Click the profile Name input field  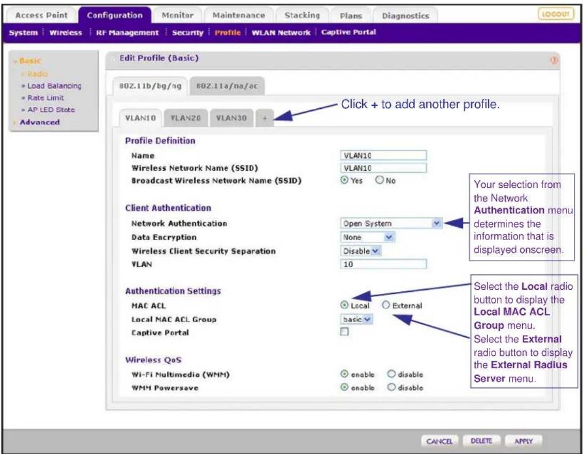[x=383, y=155]
